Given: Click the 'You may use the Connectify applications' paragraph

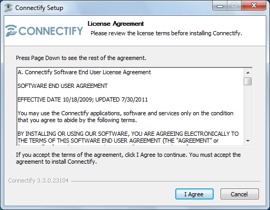Looking at the screenshot, I should [125, 117].
